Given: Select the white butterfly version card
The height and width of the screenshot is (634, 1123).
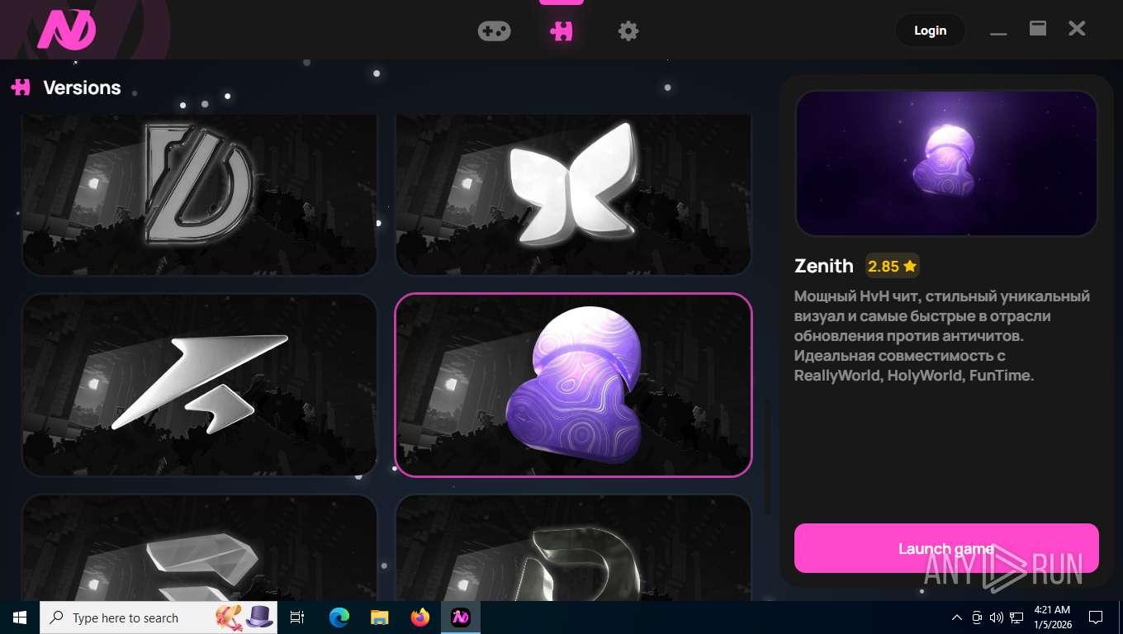Looking at the screenshot, I should point(574,195).
